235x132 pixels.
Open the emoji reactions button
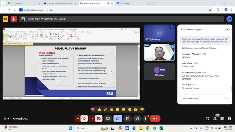[x=118, y=118]
